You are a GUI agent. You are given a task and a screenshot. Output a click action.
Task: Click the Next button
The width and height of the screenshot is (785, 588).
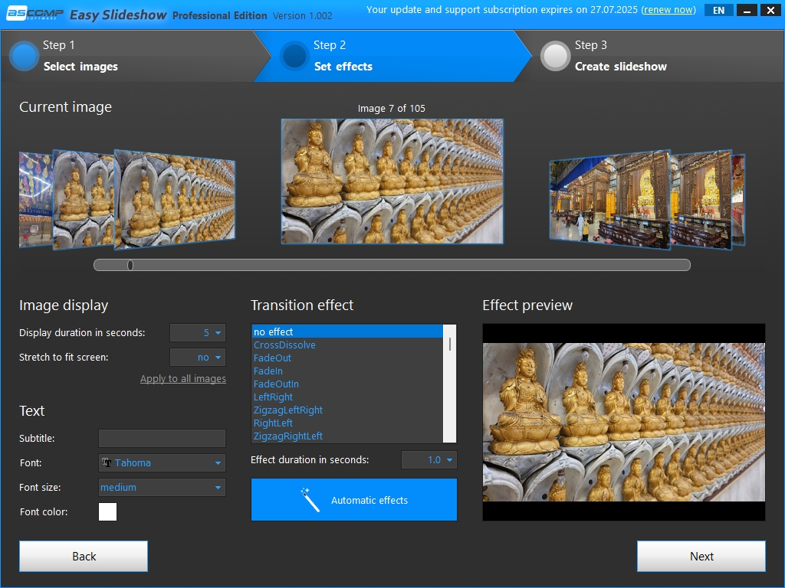point(701,556)
